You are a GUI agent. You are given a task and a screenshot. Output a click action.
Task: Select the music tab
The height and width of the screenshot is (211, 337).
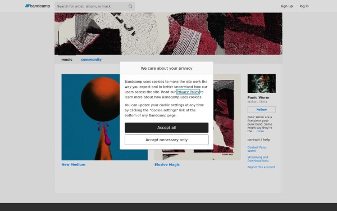[67, 60]
